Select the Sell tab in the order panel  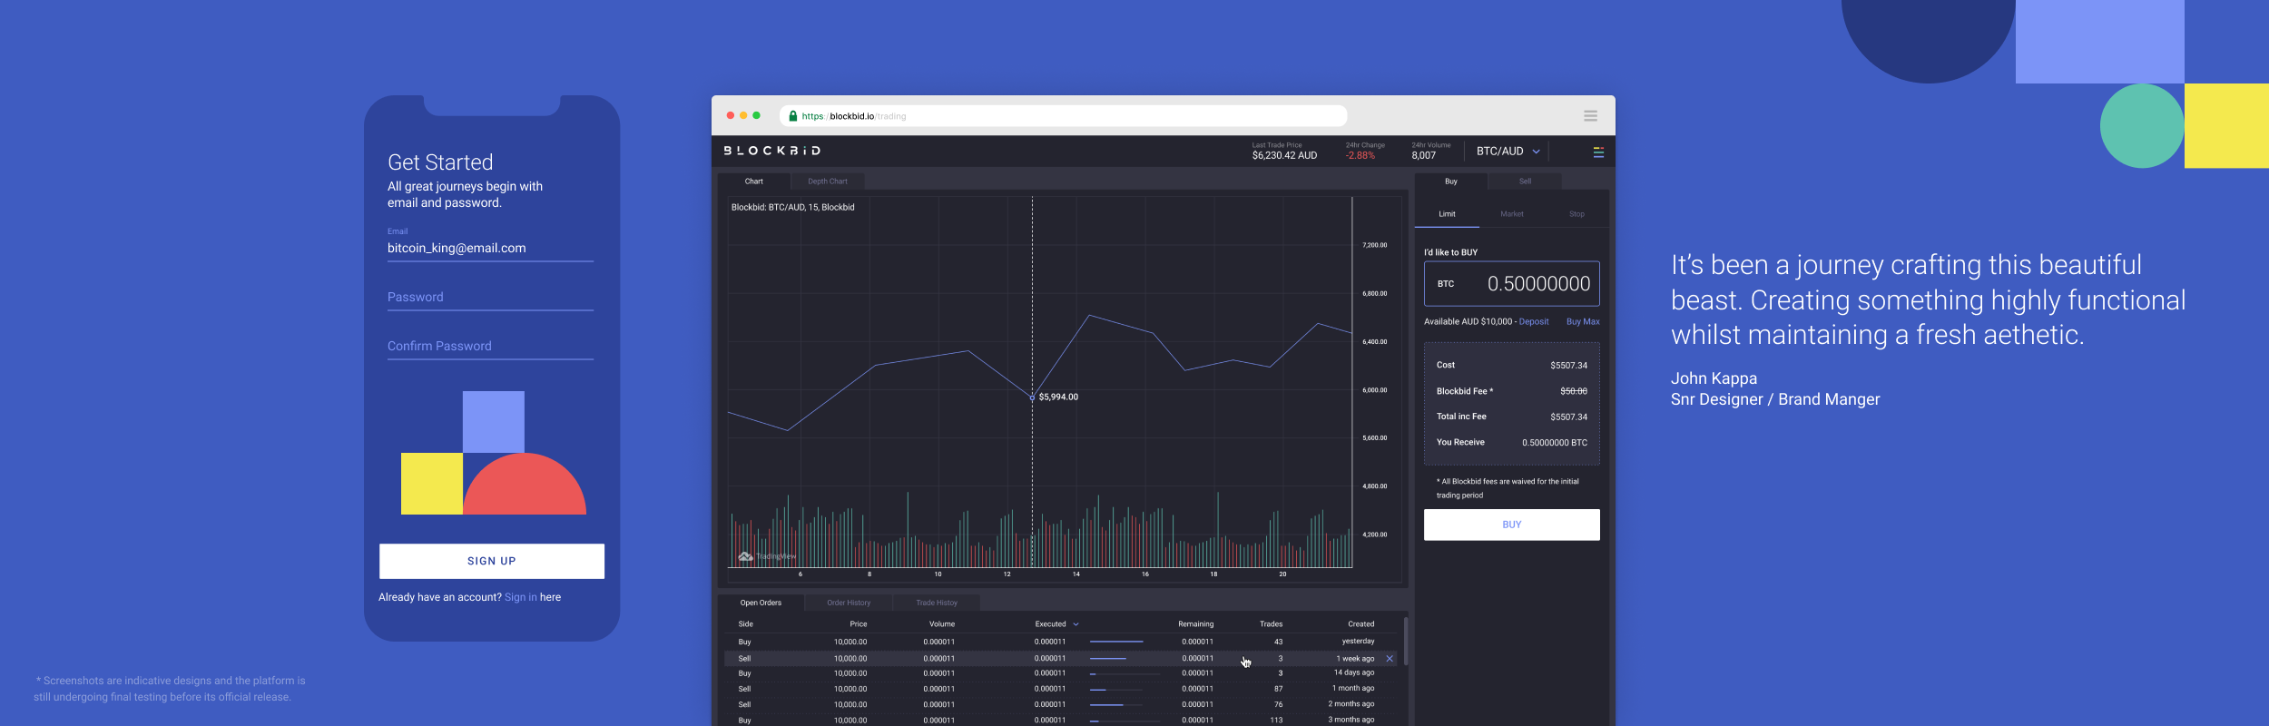[x=1525, y=181]
